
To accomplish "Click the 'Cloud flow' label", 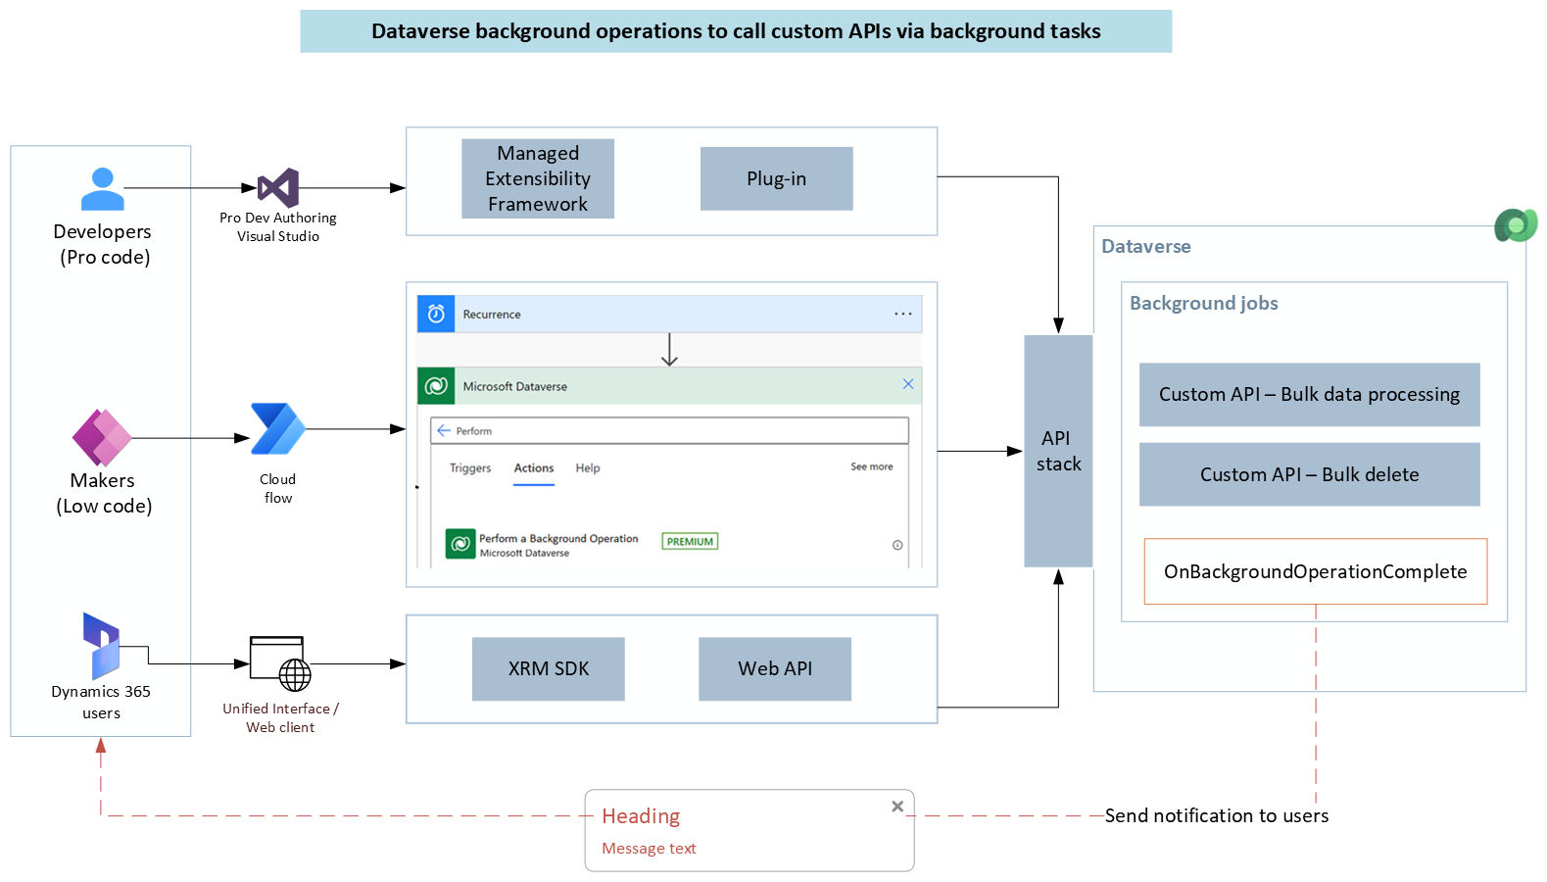I will click(278, 488).
